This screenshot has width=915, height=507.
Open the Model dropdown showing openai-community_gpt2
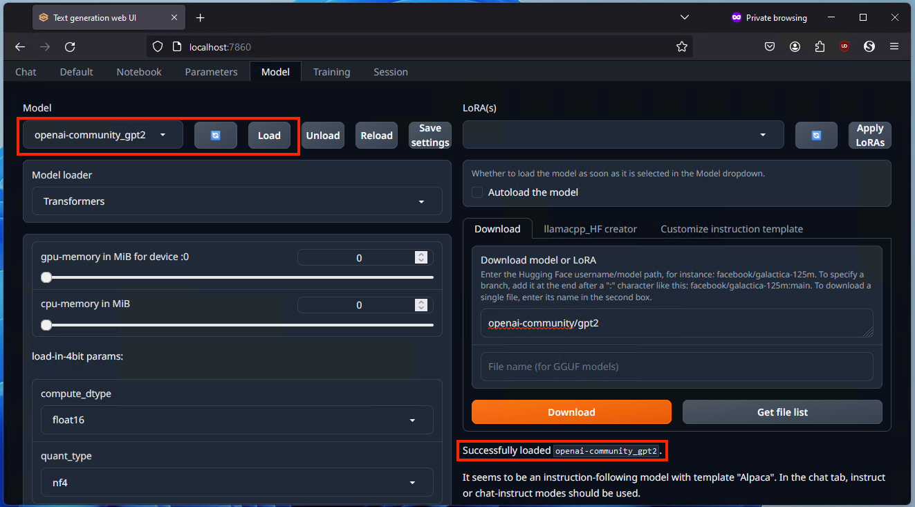(103, 135)
